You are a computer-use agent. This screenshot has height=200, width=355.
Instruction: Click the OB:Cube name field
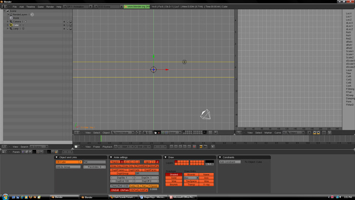pyautogui.click(x=67, y=162)
